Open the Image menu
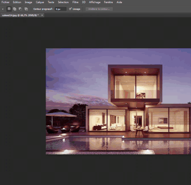Image resolution: width=191 pixels, height=185 pixels. coord(28,2)
